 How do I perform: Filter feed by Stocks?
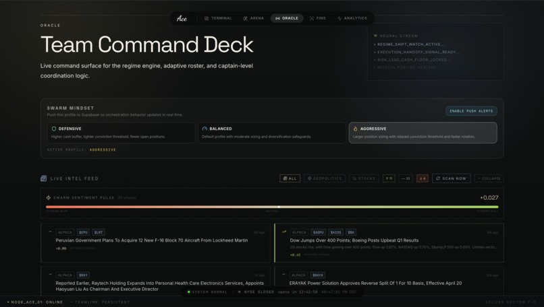[364, 178]
